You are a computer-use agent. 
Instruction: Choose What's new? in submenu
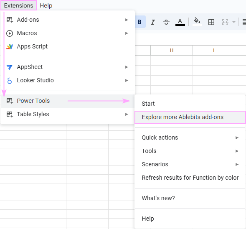pyautogui.click(x=190, y=198)
